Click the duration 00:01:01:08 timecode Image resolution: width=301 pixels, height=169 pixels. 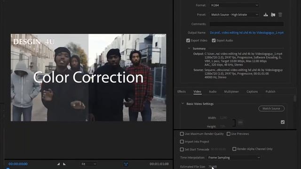pyautogui.click(x=159, y=164)
